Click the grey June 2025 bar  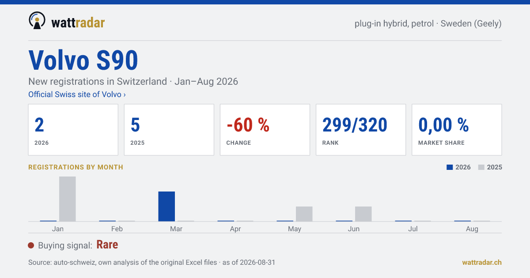pyautogui.click(x=363, y=214)
